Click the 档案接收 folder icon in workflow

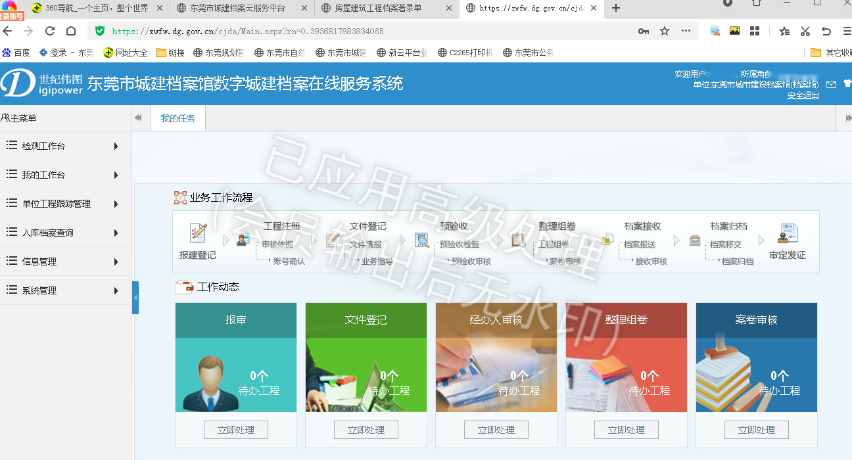click(608, 241)
